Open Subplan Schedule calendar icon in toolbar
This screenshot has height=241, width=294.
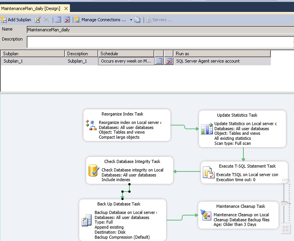click(58, 20)
